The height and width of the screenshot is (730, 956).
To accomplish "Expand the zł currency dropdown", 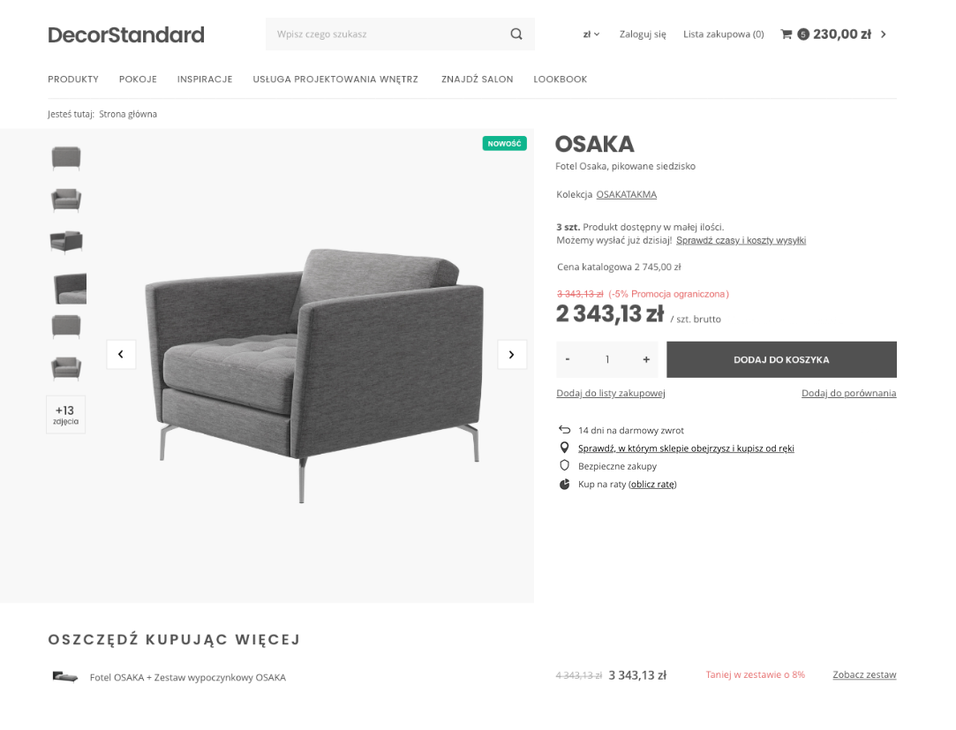I will [x=591, y=34].
